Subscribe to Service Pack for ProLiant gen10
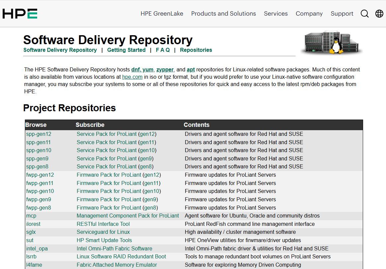Screen dimensions: 386x269 [x=116, y=150]
